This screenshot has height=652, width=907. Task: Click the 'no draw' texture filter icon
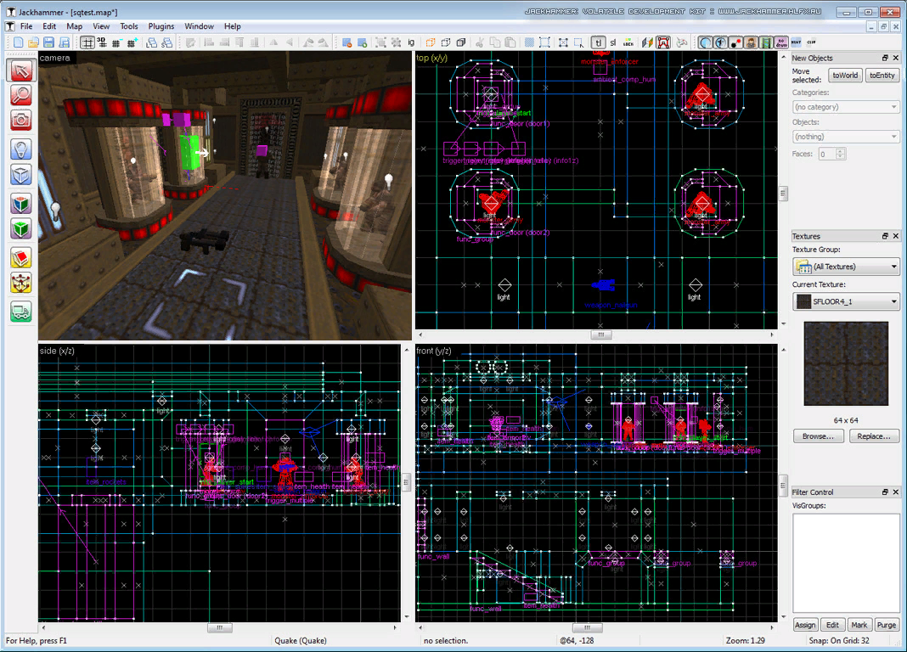click(781, 42)
